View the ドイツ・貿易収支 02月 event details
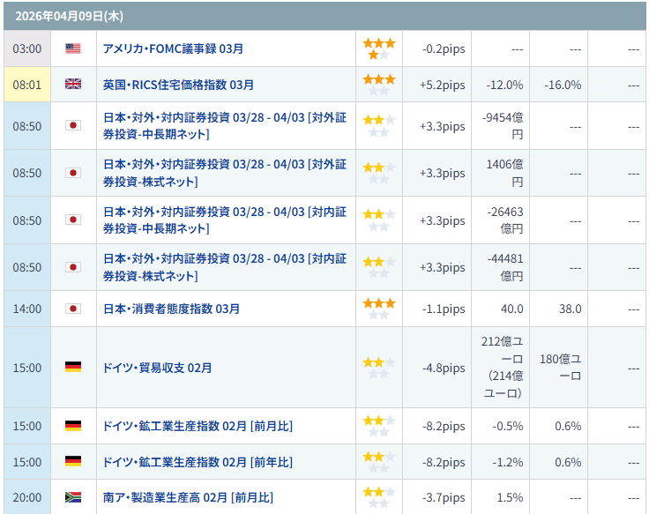This screenshot has width=649, height=514. click(x=157, y=368)
